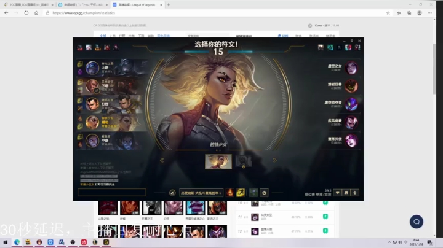The width and height of the screenshot is (443, 248).
Task: Click enemy 虚空掠夺者 champion portrait
Action: (x=351, y=104)
